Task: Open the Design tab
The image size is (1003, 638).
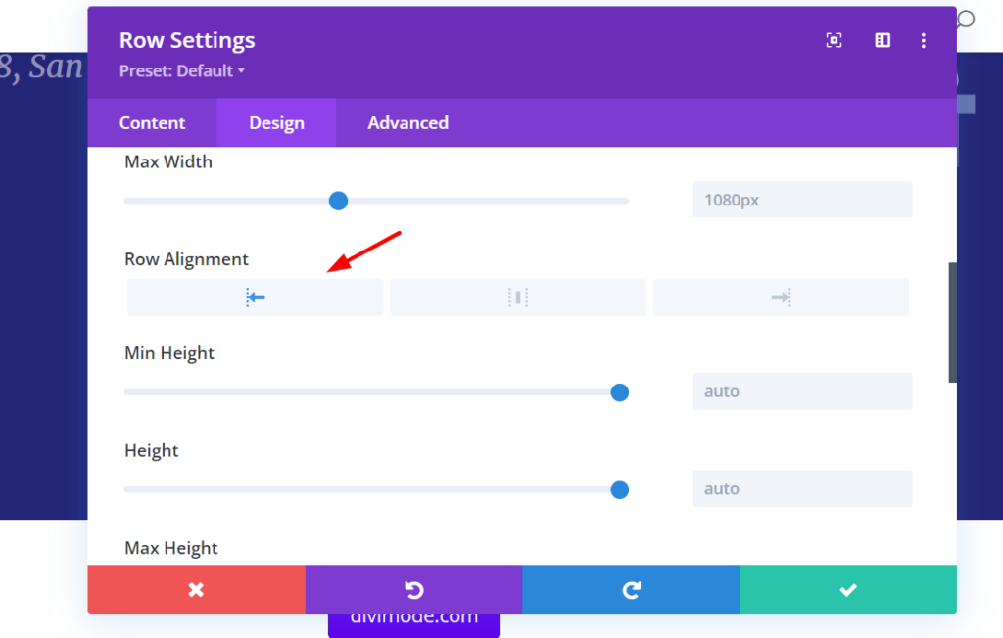Action: point(276,123)
